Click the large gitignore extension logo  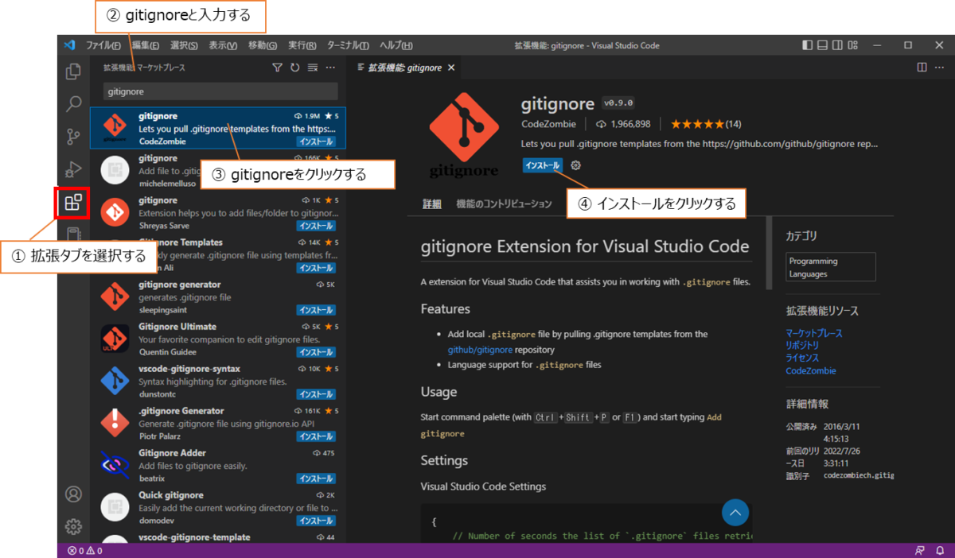coord(465,136)
